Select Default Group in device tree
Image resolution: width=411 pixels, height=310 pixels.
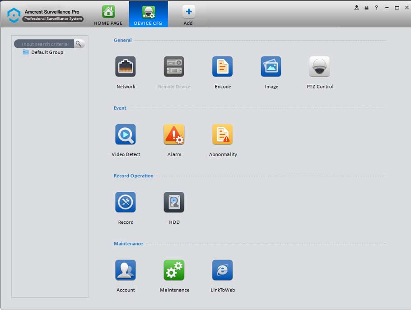tap(47, 52)
